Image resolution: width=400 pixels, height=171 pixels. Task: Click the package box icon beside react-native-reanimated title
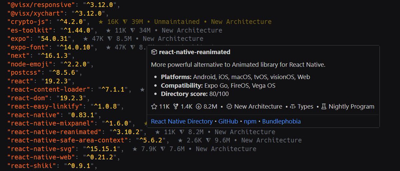click(x=154, y=52)
